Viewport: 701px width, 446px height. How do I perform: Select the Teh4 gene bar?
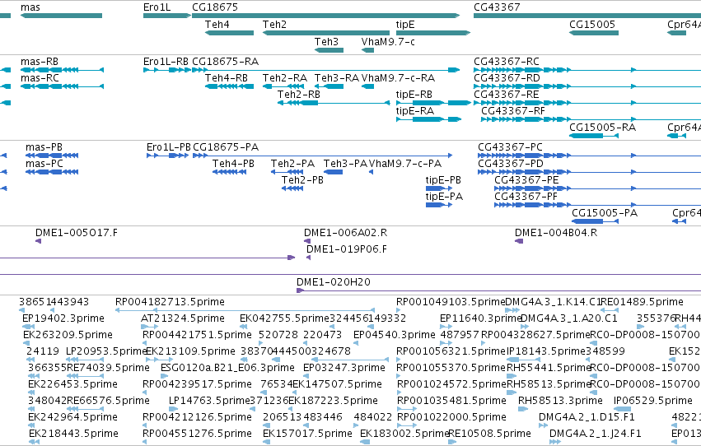click(229, 33)
